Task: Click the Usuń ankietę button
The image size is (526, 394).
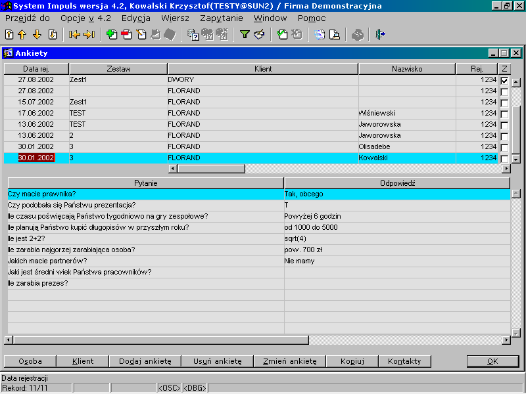Action: pos(218,361)
